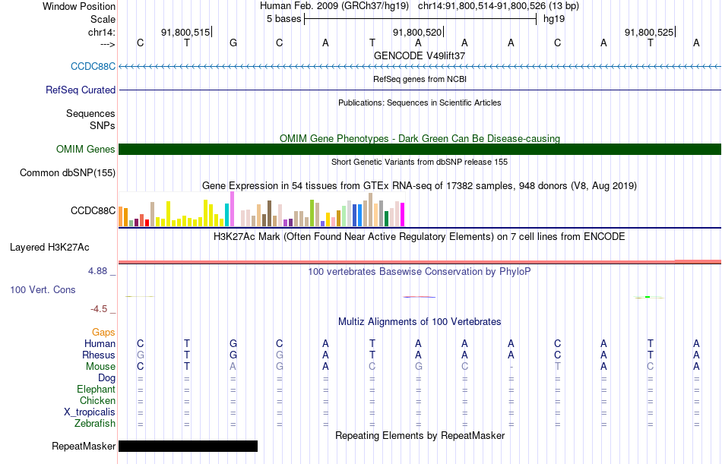The height and width of the screenshot is (464, 722).
Task: Click the Common dbSNP(155) track label
Action: pos(68,172)
